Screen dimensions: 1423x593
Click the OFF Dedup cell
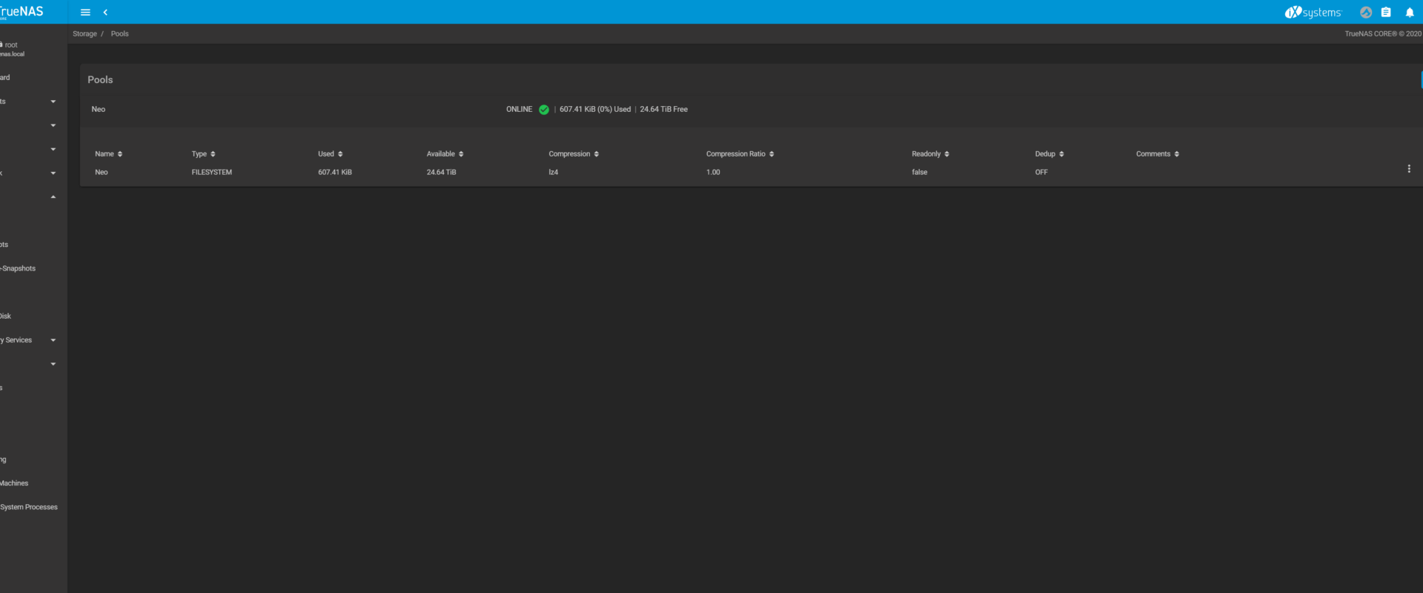coord(1041,173)
